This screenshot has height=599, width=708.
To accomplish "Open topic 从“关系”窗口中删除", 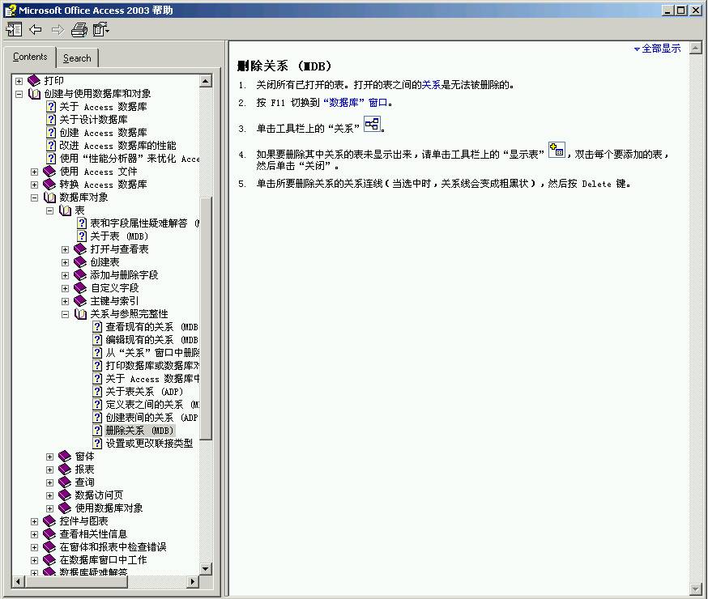I will [152, 353].
